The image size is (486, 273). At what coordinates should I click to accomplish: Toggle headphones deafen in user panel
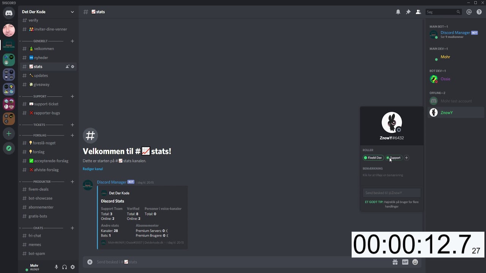65,267
